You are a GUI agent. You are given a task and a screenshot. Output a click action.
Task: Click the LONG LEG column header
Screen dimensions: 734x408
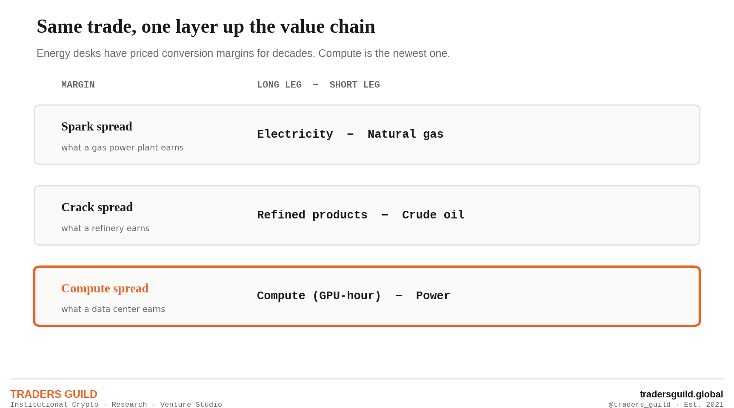pos(279,85)
